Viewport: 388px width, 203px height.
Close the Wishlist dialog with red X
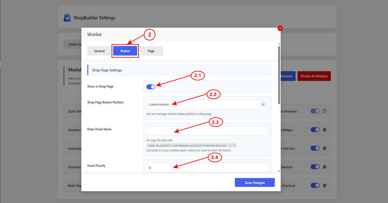click(280, 28)
